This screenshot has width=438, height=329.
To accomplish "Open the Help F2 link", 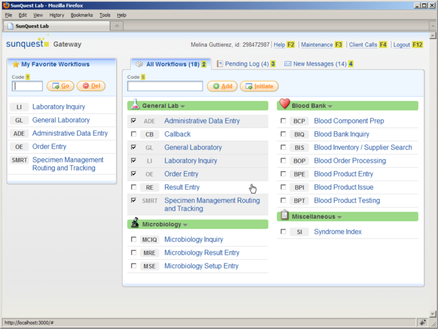I will tap(284, 45).
